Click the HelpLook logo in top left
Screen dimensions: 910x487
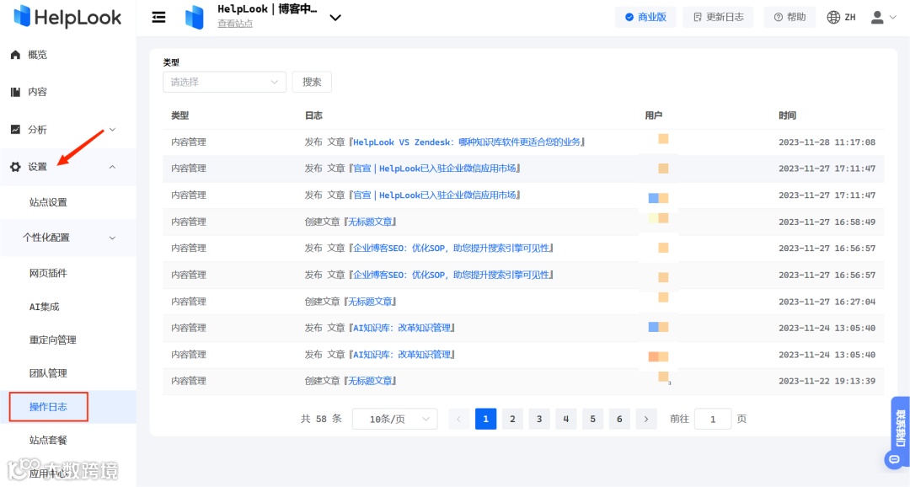tap(67, 16)
